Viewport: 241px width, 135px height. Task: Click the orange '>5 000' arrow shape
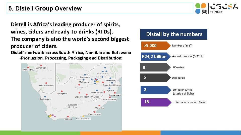click(x=156, y=45)
